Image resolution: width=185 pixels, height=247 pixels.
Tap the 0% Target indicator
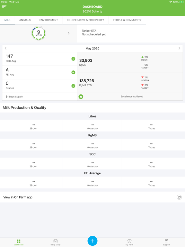[145, 66]
